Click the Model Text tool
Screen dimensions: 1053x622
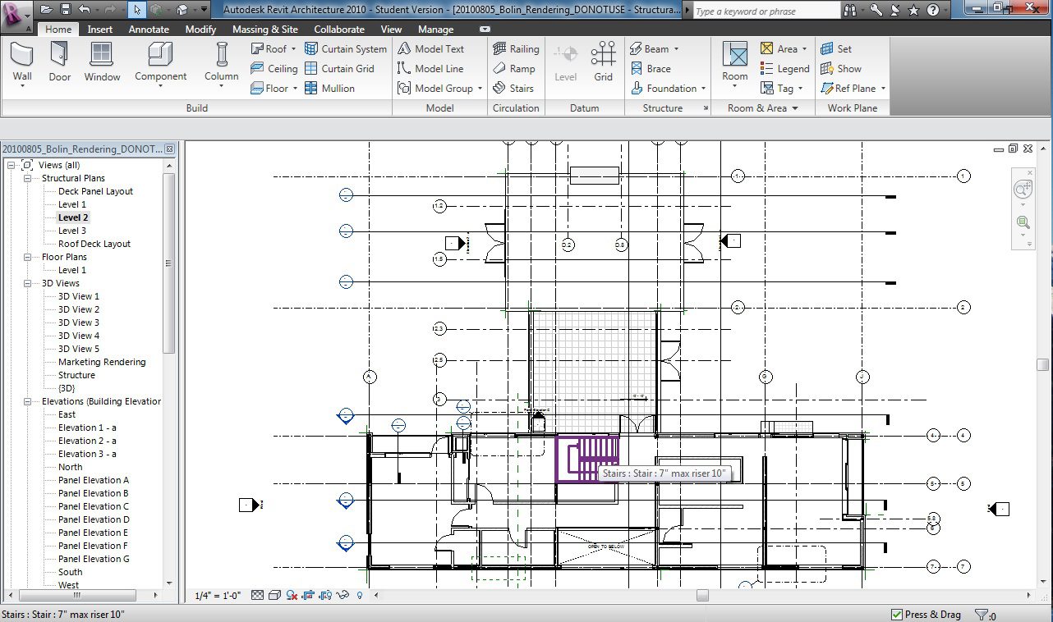click(x=431, y=49)
